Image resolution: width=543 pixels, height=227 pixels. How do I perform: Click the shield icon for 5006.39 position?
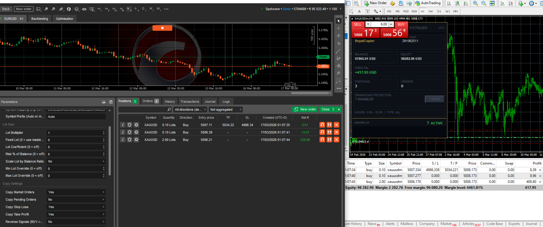click(x=129, y=132)
